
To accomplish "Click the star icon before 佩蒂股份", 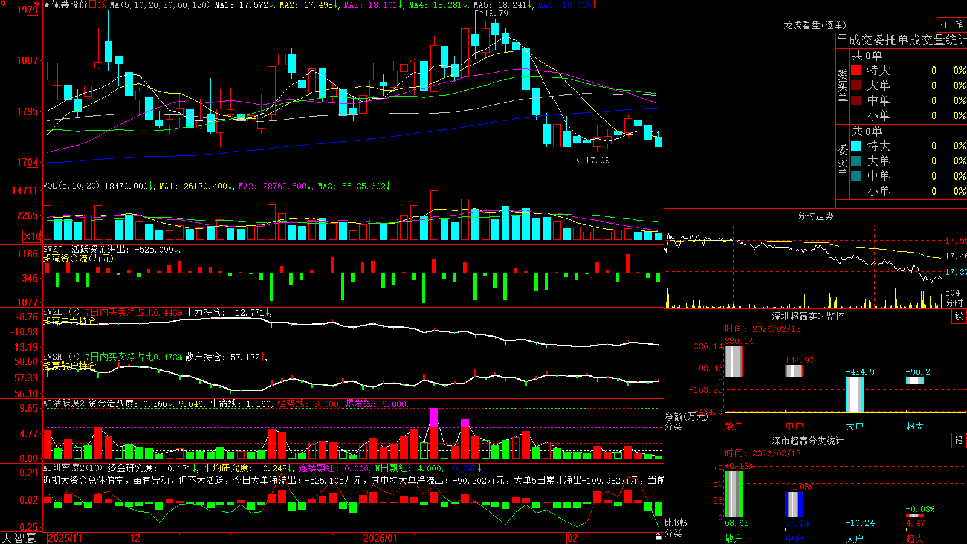I will coord(47,5).
